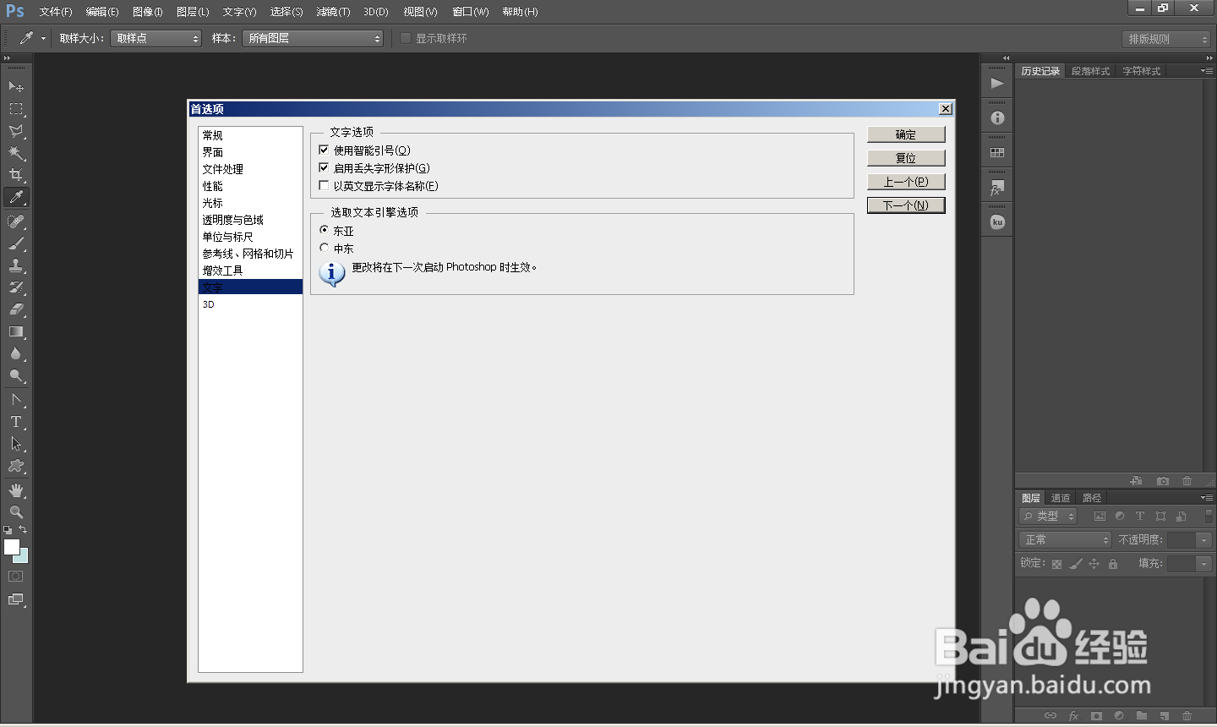Screen dimensions: 1217x727
Task: Toggle 使用智能引号 checkbox
Action: (324, 150)
